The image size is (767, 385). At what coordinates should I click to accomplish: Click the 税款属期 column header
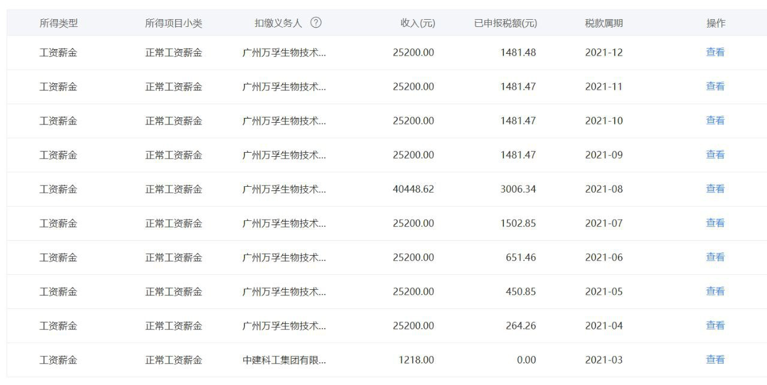point(603,23)
